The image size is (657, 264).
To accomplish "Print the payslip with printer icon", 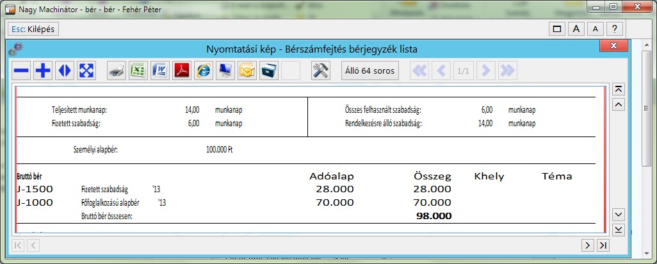I will (x=117, y=71).
